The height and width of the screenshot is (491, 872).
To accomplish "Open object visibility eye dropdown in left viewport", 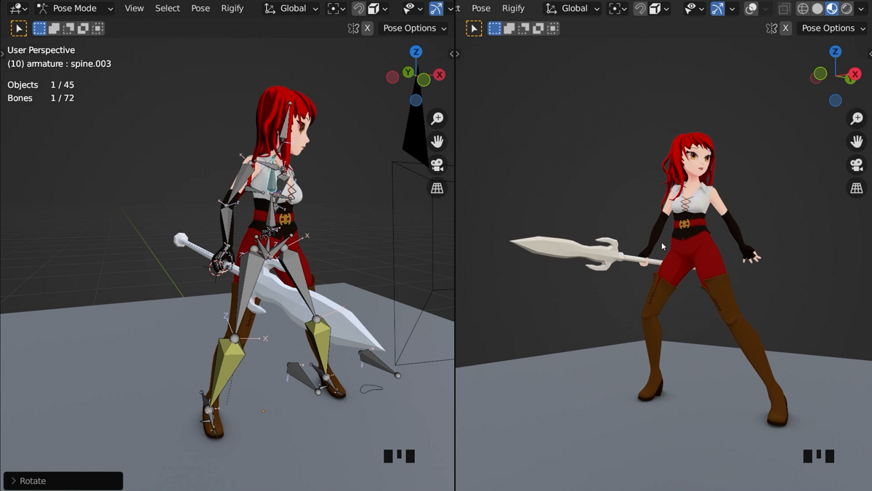I will click(413, 9).
